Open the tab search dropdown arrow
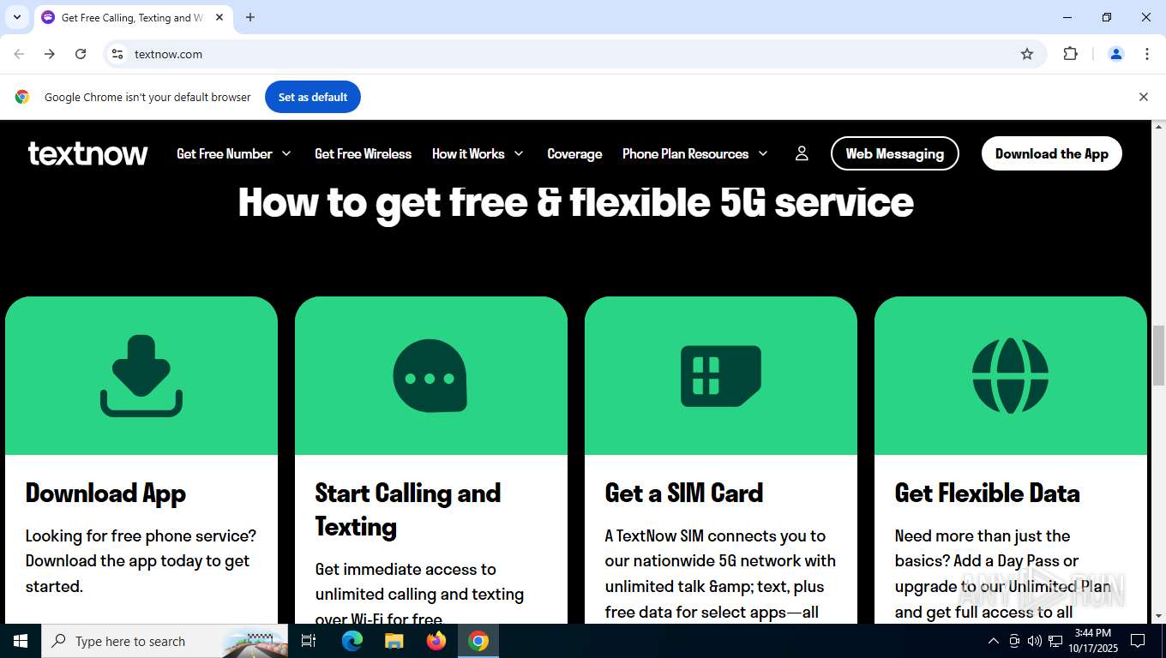This screenshot has width=1166, height=658. point(16,17)
